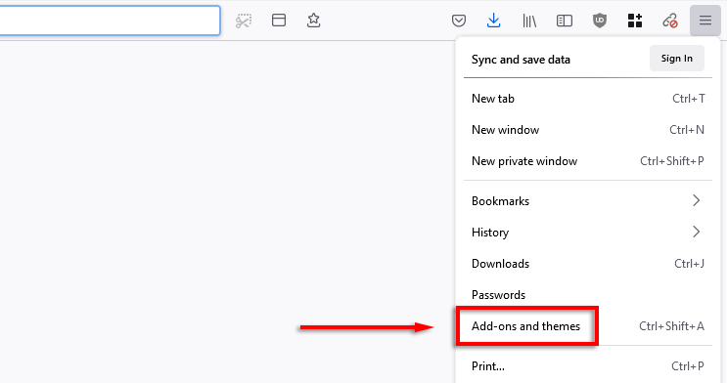Click the tab window icon beside scissors

279,21
